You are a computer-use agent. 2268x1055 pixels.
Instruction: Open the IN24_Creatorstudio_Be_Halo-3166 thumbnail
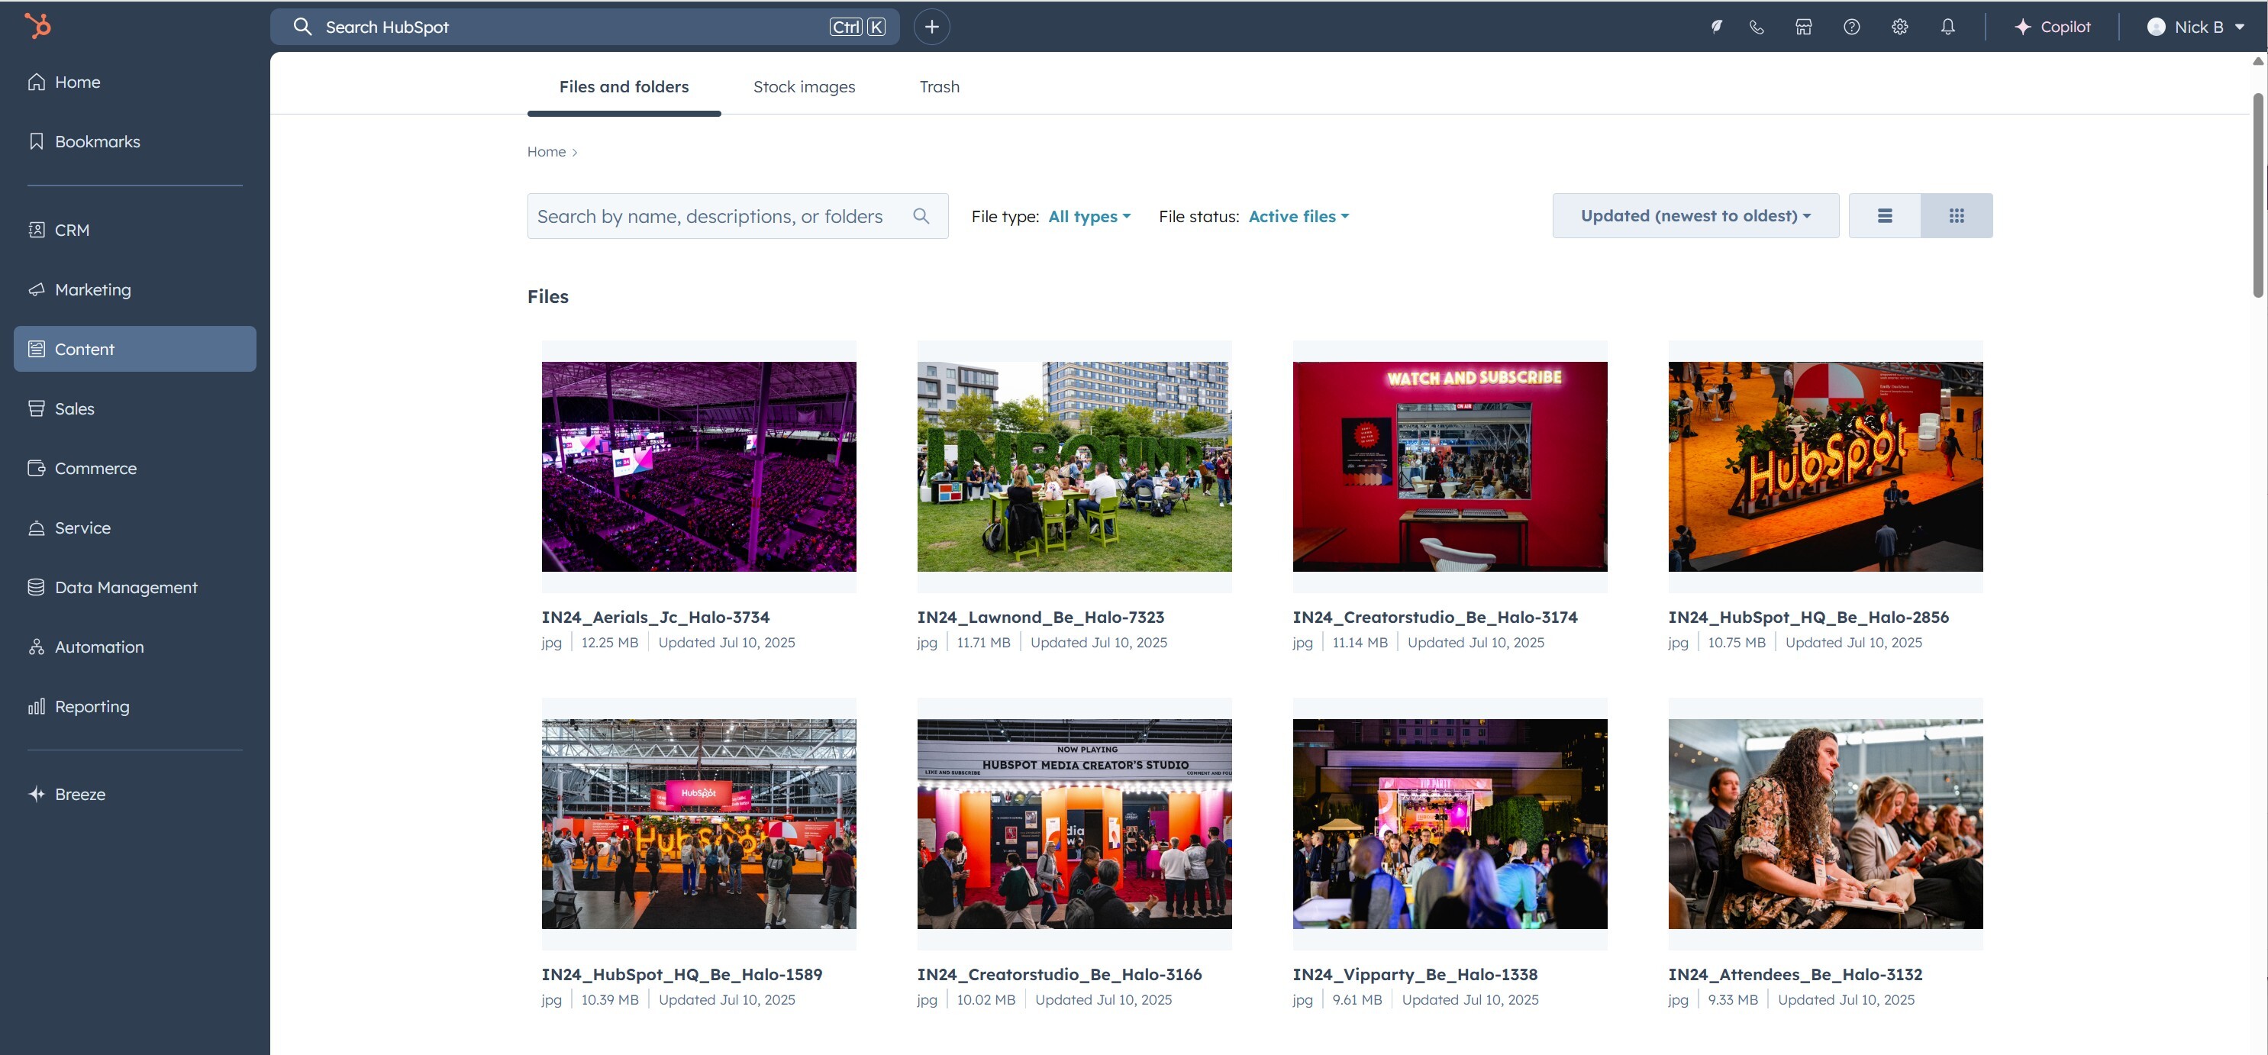(x=1074, y=824)
